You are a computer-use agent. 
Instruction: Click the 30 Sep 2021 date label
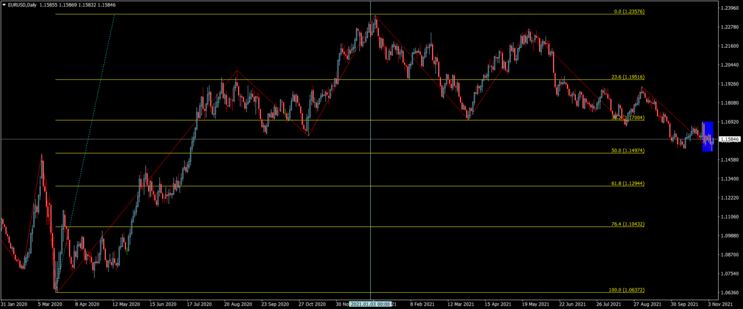point(685,304)
